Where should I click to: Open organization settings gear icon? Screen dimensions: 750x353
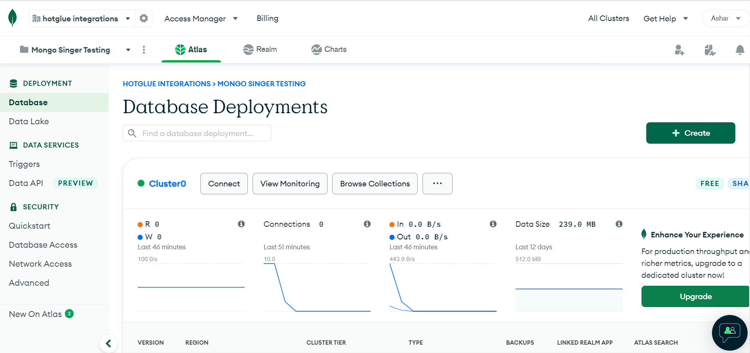coord(144,19)
